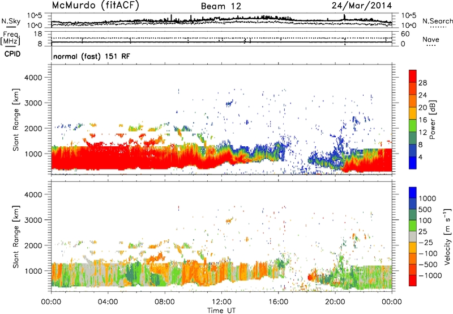Click the 'Nave' legend label
Viewport: 453px width, 314px height.
point(431,39)
